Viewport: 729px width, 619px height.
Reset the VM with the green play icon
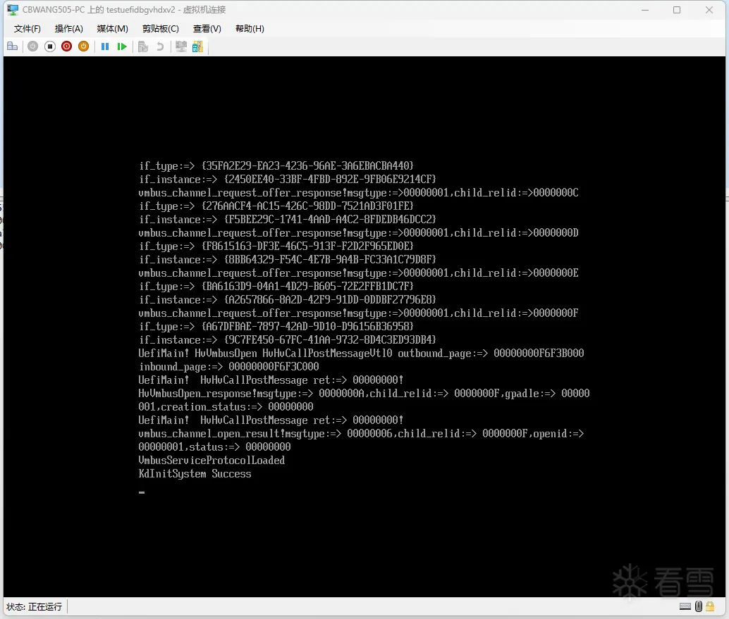tap(122, 46)
